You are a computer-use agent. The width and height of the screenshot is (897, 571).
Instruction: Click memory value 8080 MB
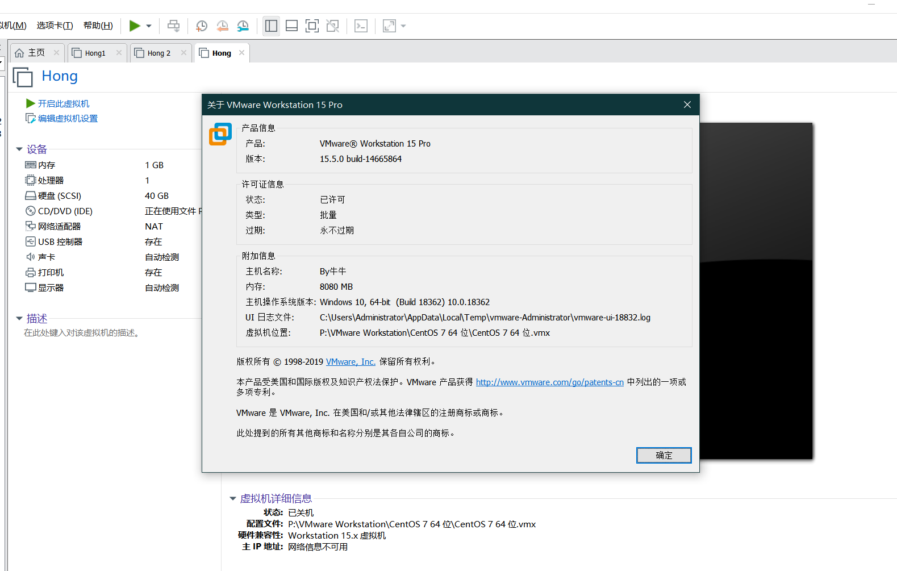(x=336, y=287)
